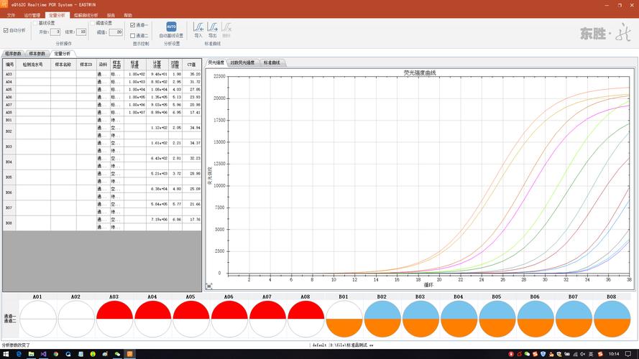Viewport: 639px width, 359px height.
Task: Click the greyed-out delete standard curve icon
Action: [x=226, y=27]
